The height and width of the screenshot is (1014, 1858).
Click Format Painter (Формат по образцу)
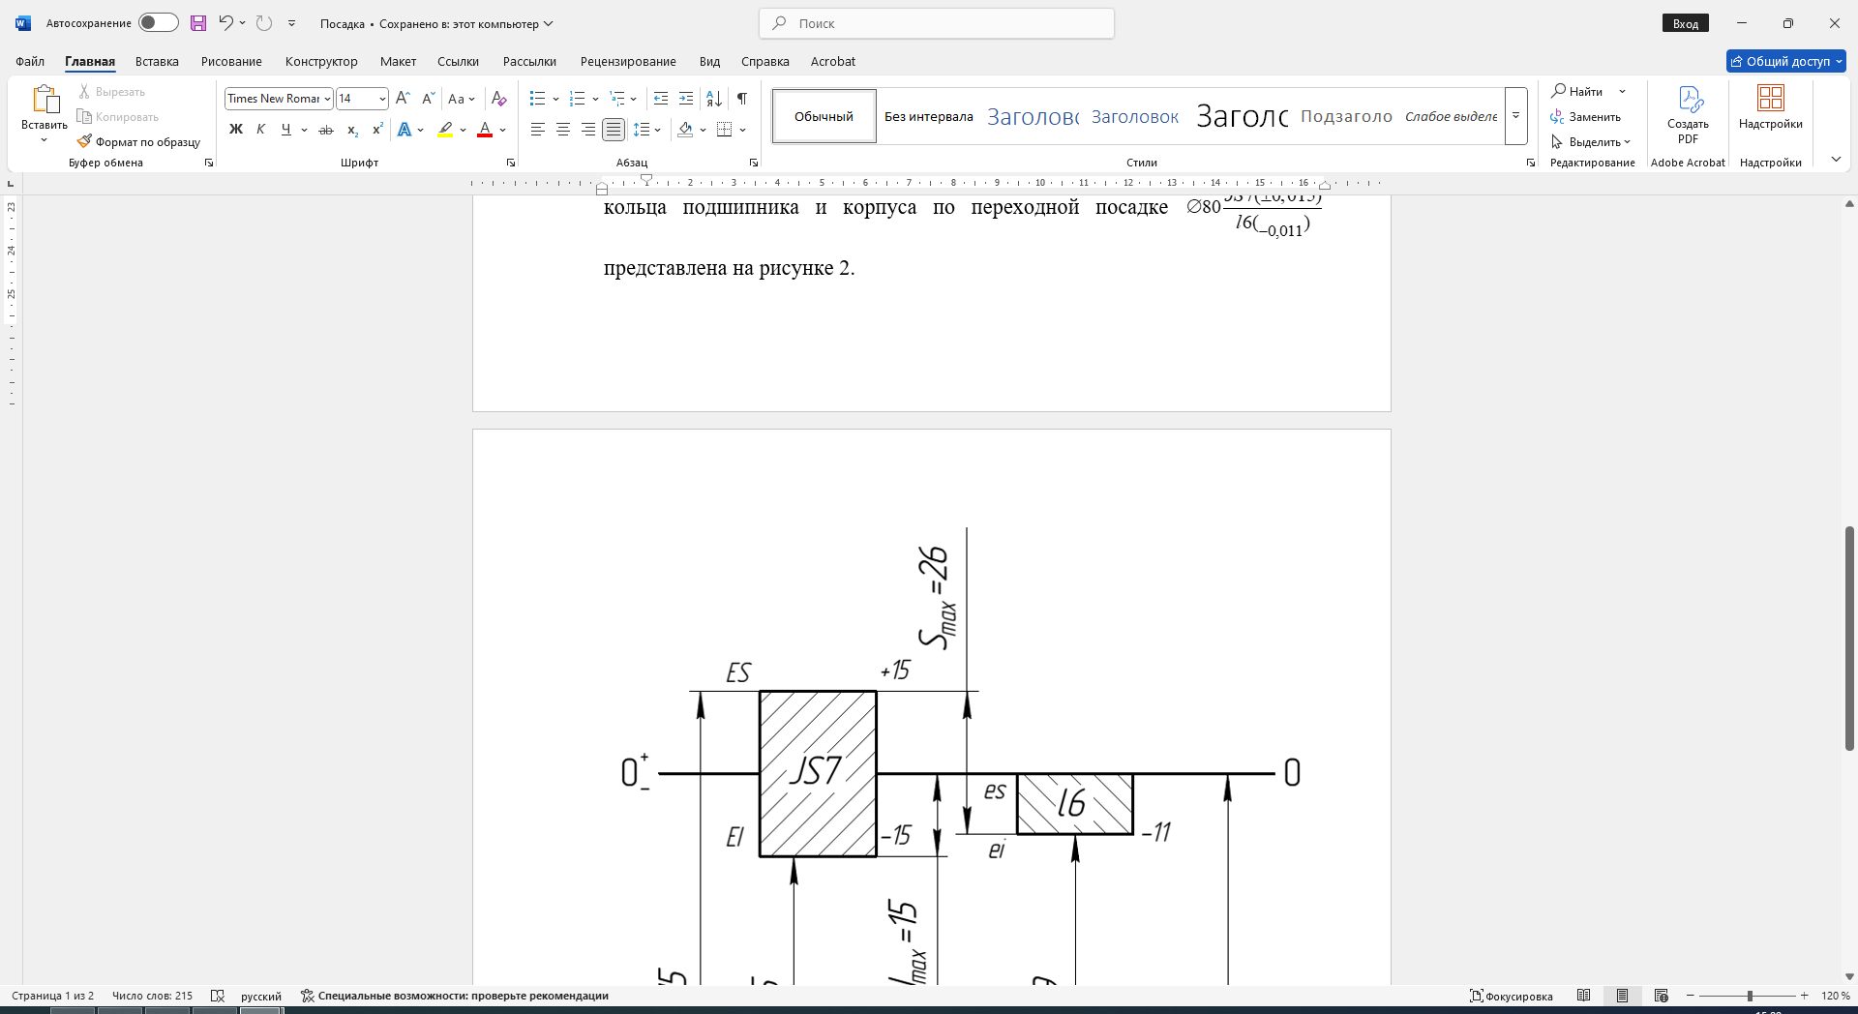click(138, 142)
